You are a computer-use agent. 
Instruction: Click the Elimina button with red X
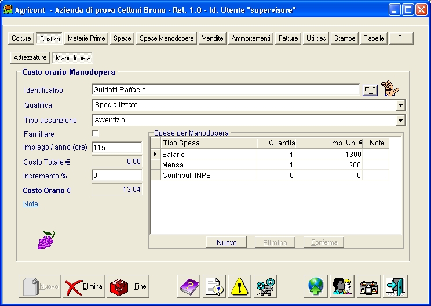point(84,286)
